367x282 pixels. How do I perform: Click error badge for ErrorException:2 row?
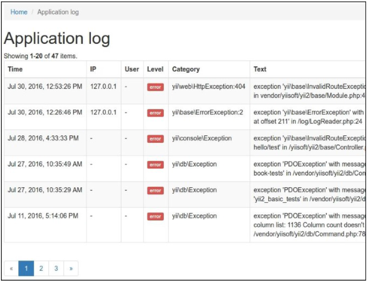[x=155, y=113]
